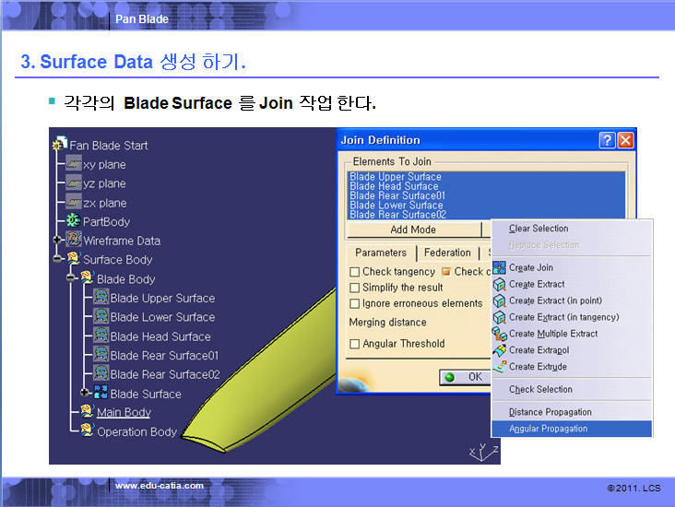This screenshot has width=675, height=507.
Task: Click the Create Extrapol icon
Action: pyautogui.click(x=499, y=350)
